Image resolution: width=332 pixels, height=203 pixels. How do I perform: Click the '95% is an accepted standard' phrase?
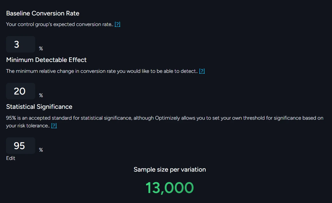[39, 118]
